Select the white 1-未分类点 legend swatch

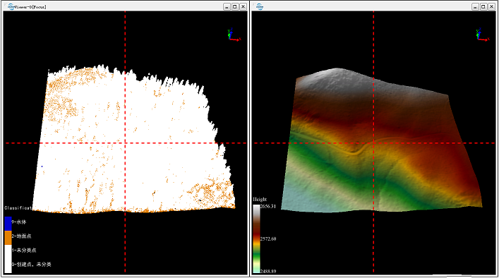click(x=8, y=252)
